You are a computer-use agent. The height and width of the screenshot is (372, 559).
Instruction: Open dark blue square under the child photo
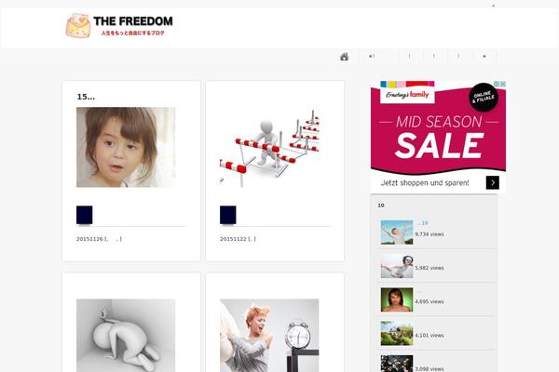click(85, 215)
